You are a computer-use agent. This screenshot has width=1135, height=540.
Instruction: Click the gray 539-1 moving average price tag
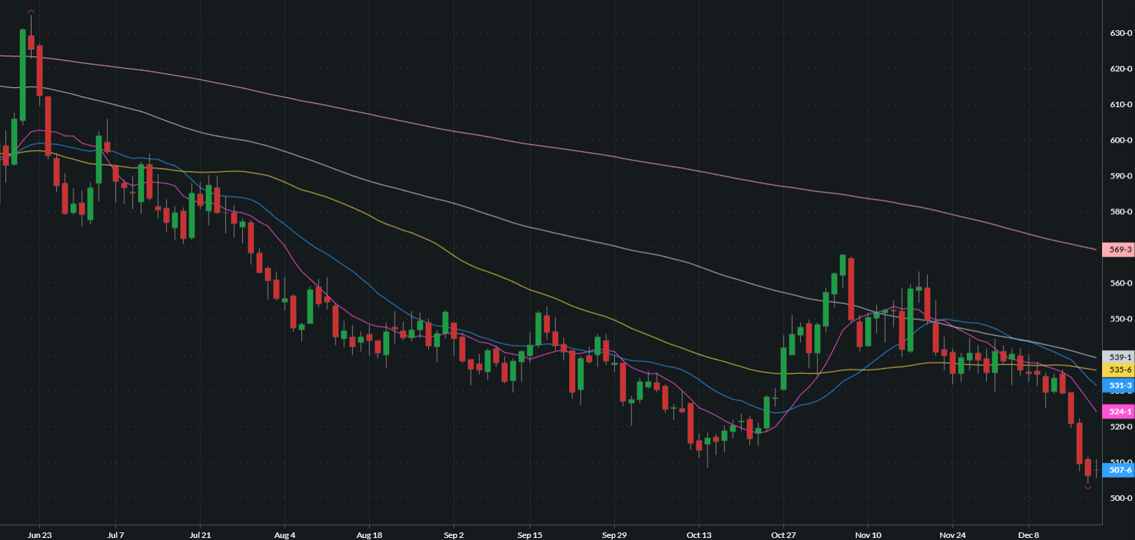click(1118, 357)
